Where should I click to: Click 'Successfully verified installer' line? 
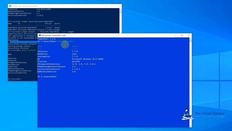pyautogui.click(x=22, y=44)
